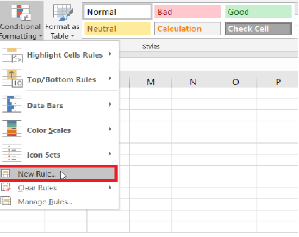Expand the Highlight Cells Rules submenu arrow
The image size is (299, 237).
pyautogui.click(x=110, y=54)
